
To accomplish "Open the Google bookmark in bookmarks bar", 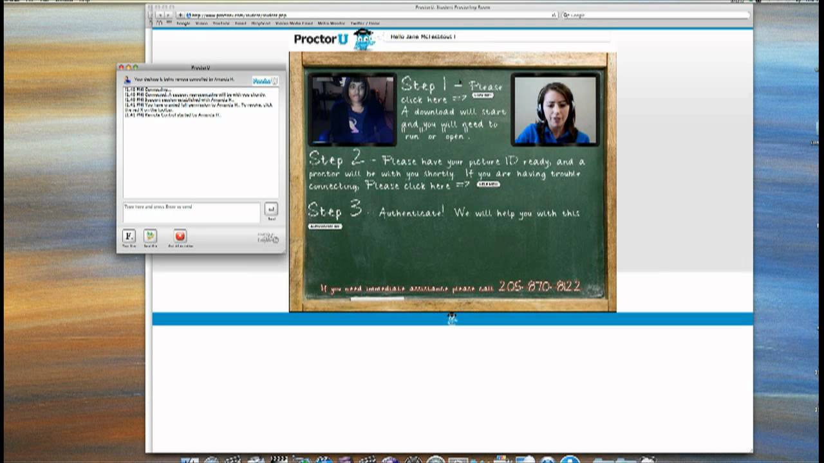I will [183, 23].
